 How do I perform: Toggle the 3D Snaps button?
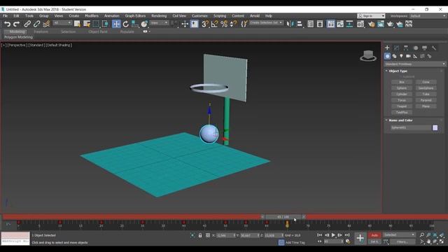pyautogui.click(x=205, y=24)
